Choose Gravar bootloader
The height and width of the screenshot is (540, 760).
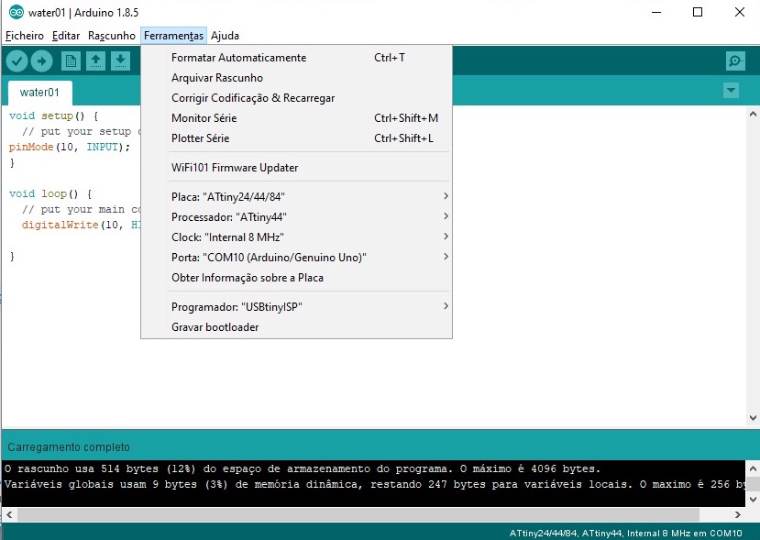click(x=296, y=327)
